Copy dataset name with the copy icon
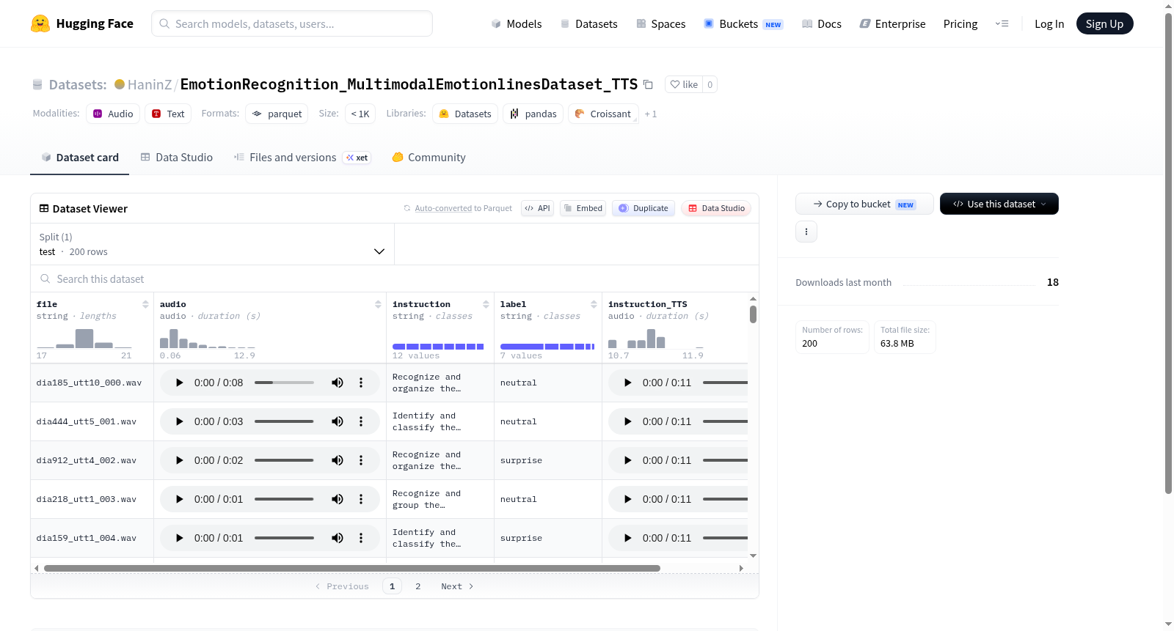1174x631 pixels. pos(648,85)
